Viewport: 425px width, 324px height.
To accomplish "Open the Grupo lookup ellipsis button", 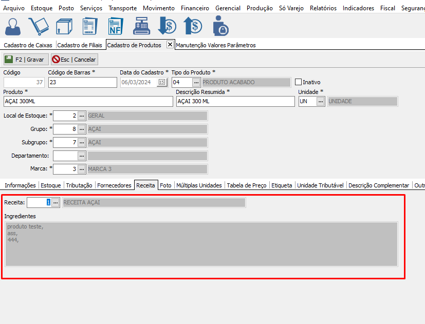I will point(81,129).
